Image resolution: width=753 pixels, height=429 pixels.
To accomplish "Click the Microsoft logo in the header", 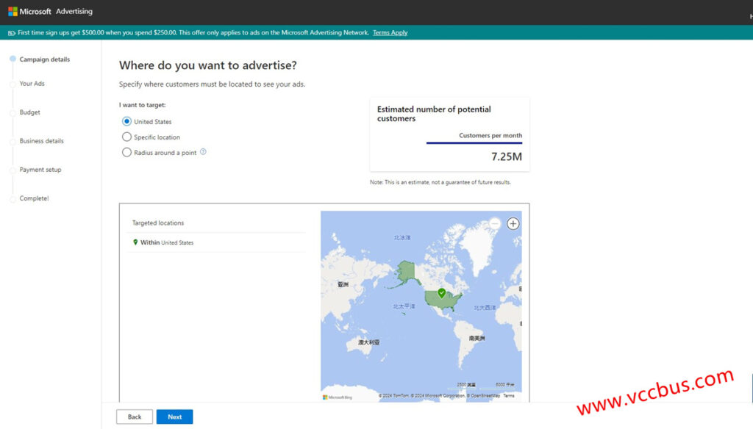I will click(x=13, y=12).
